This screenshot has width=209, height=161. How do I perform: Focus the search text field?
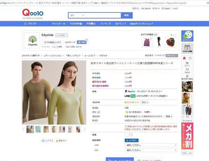tap(103, 15)
